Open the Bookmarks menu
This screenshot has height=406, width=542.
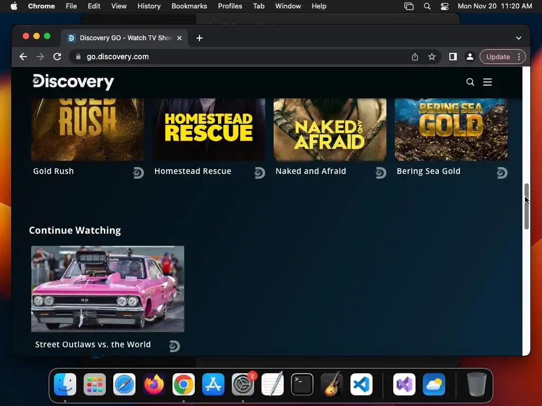(x=189, y=6)
